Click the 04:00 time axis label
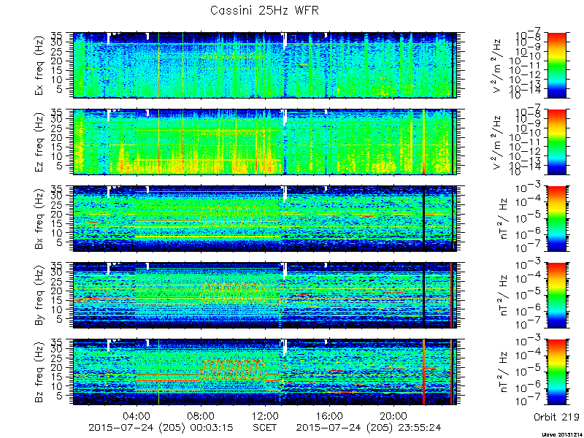This screenshot has height=438, width=584. tap(137, 415)
